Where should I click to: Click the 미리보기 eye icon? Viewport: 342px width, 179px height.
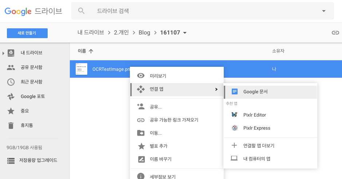(x=141, y=76)
